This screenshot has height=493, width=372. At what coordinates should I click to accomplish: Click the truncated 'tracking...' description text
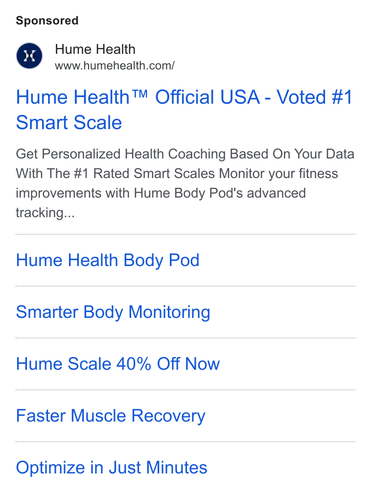coord(46,213)
